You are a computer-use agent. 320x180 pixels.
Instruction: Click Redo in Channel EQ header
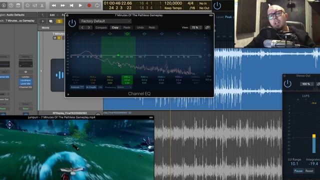(152, 27)
